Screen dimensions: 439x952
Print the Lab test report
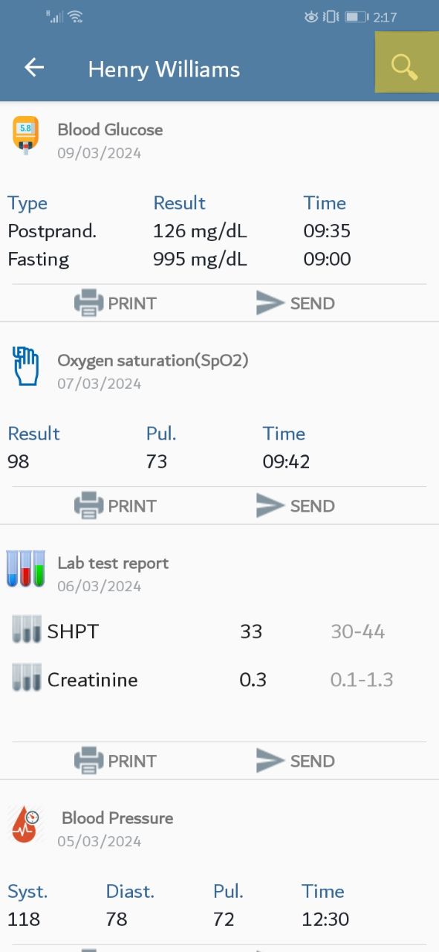pyautogui.click(x=115, y=761)
